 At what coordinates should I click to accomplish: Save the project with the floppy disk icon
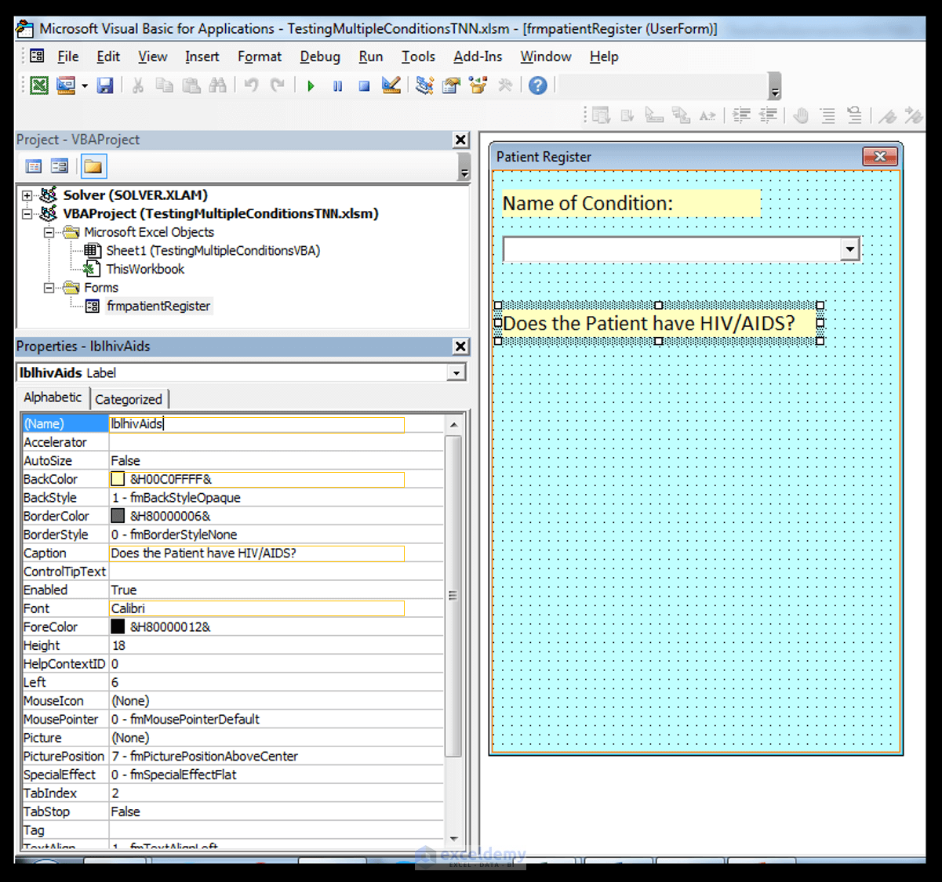click(x=105, y=85)
